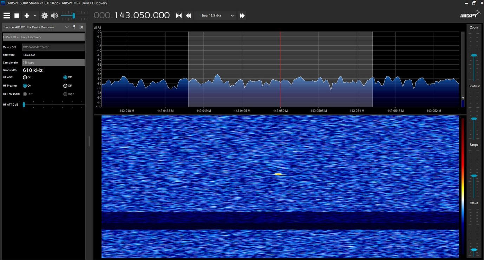Turn HF Preamp off

(x=65, y=86)
